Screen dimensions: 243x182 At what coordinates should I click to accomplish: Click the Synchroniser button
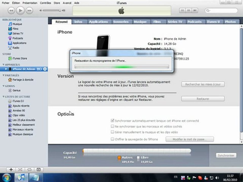(226, 155)
